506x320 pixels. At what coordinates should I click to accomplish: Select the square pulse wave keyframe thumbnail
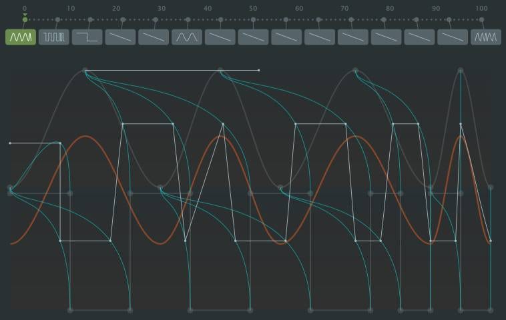(54, 37)
